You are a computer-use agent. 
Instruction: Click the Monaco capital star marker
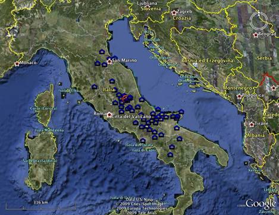[x=17, y=64]
